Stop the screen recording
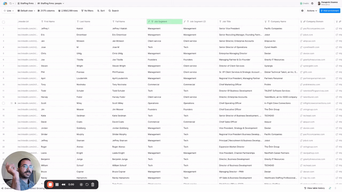 [50, 184]
